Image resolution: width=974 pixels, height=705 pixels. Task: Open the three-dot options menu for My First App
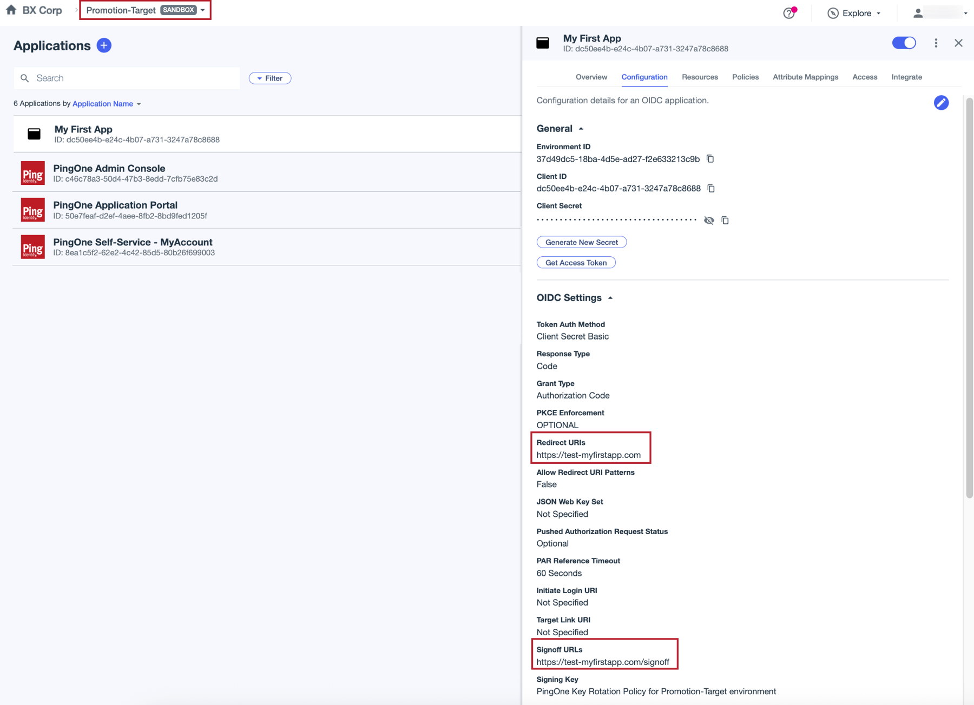(936, 43)
